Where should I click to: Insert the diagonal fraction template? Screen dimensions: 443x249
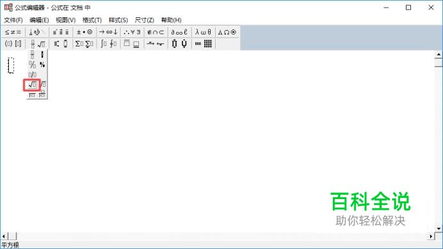pyautogui.click(x=32, y=64)
